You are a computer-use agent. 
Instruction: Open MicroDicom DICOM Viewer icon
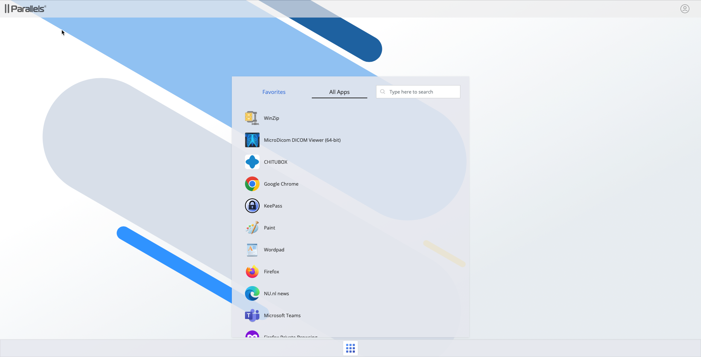pos(252,140)
